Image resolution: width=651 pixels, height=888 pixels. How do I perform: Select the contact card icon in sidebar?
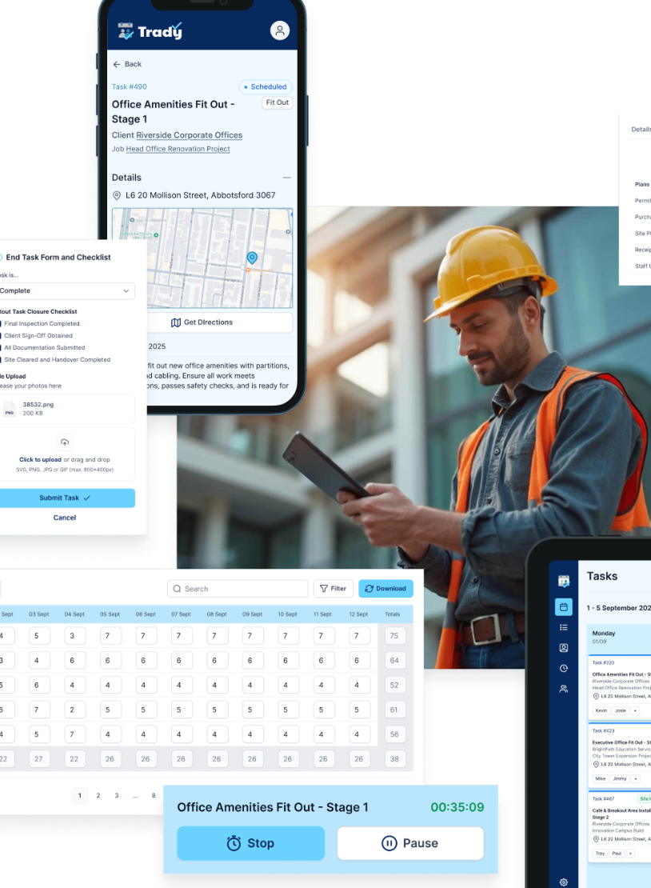click(x=563, y=648)
